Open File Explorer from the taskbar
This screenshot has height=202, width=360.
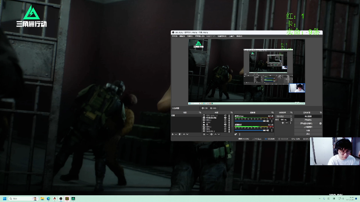(42, 198)
